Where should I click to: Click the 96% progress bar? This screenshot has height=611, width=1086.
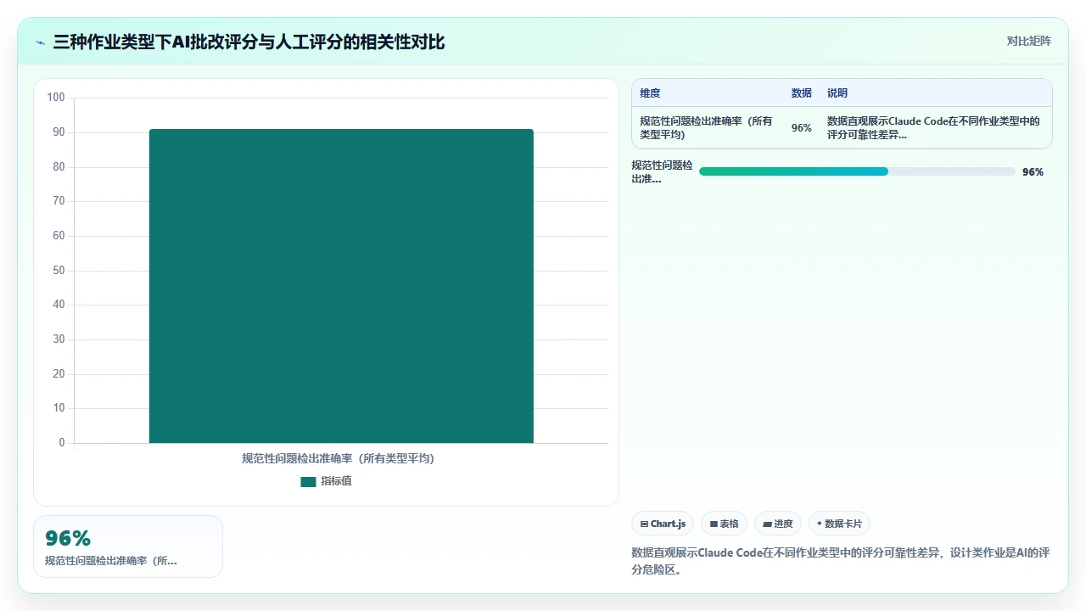pos(857,171)
